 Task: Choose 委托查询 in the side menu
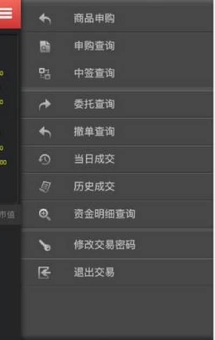[118, 104]
